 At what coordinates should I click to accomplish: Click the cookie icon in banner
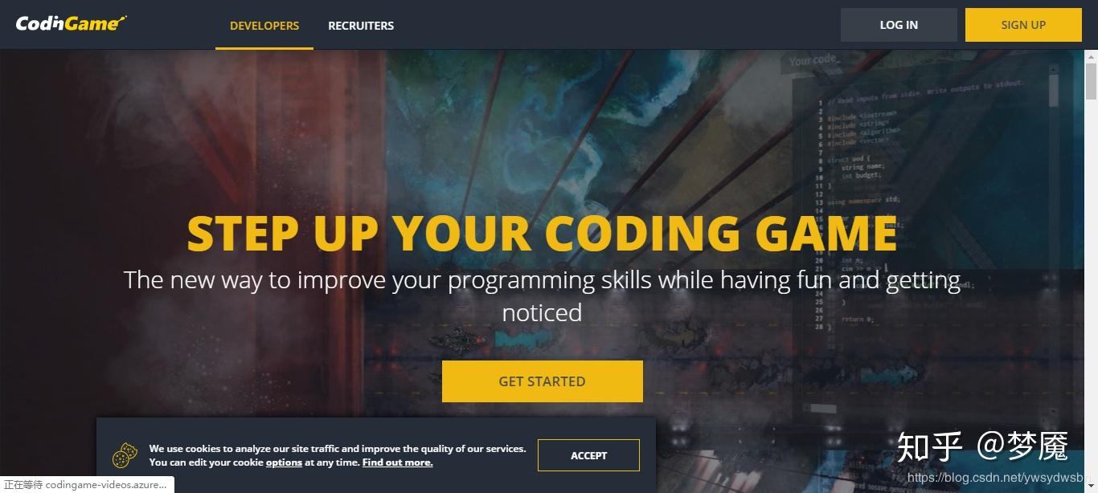[125, 455]
